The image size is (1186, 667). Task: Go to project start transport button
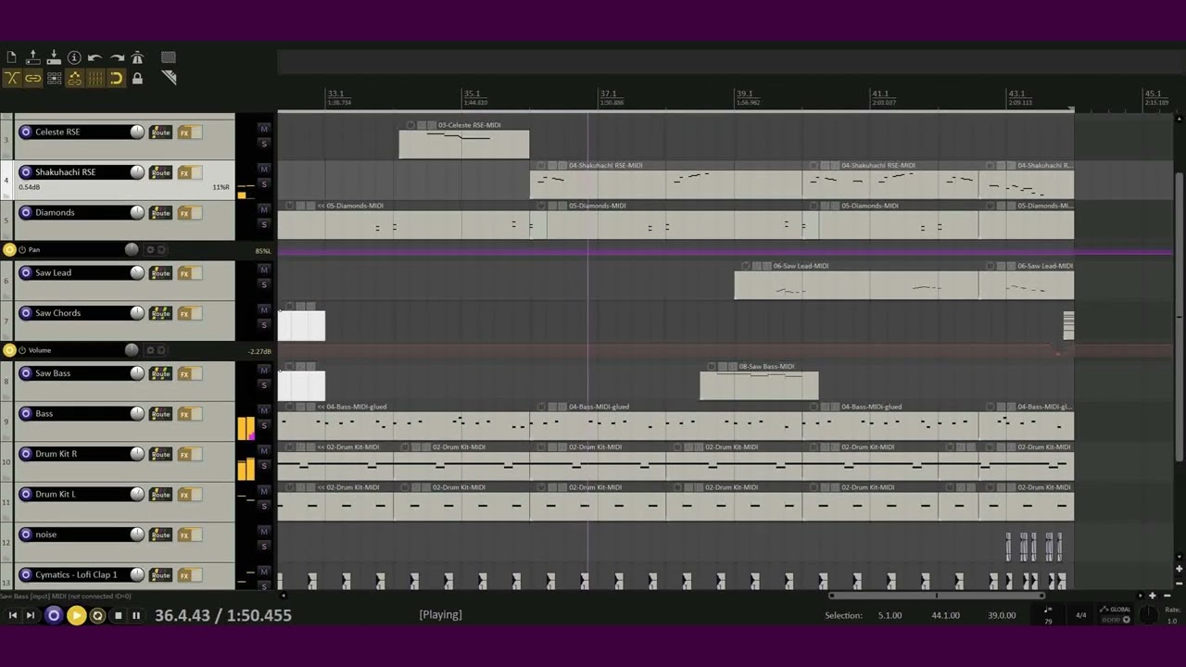[13, 615]
